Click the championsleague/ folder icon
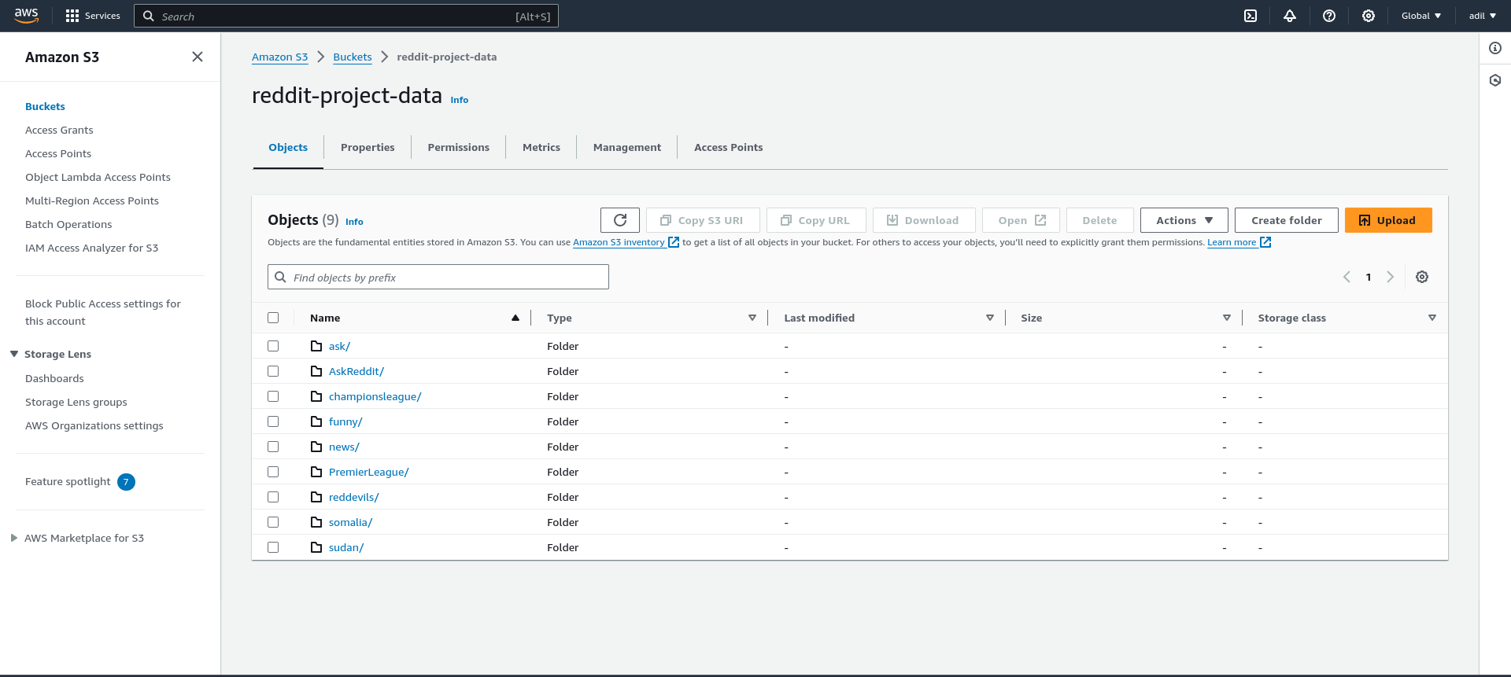This screenshot has height=677, width=1511. point(316,396)
